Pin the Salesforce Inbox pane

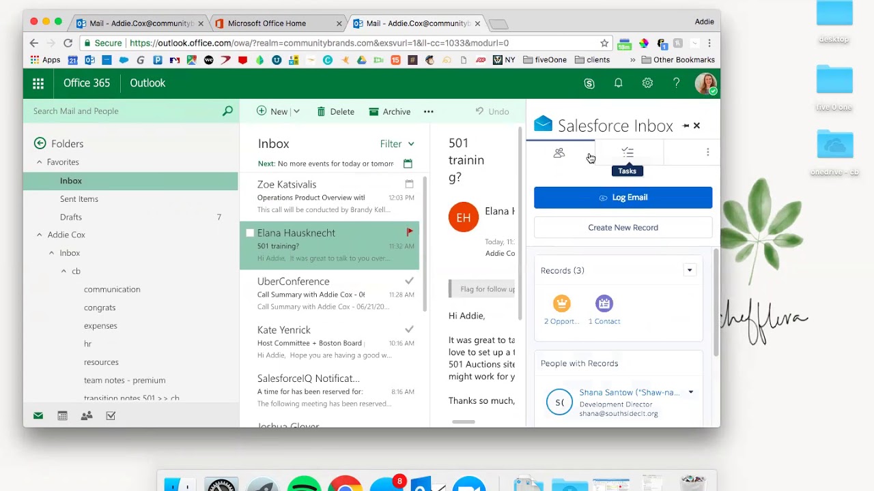[686, 125]
